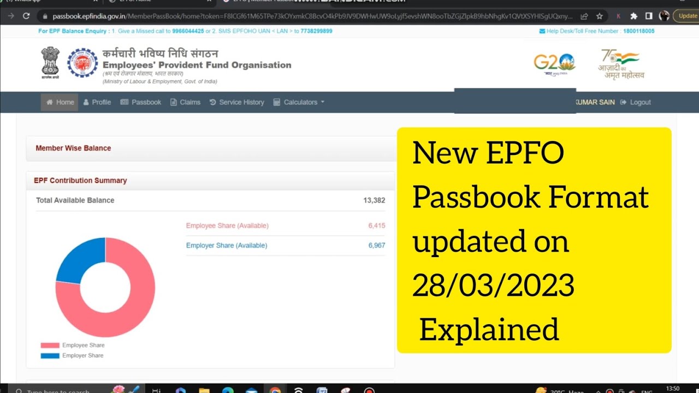Click the Help Desk envelope icon
Viewport: 699px width, 393px height.
(542, 31)
